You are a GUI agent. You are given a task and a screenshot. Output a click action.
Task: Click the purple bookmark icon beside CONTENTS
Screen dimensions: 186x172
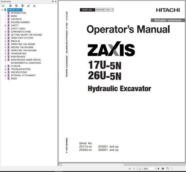(9, 19)
